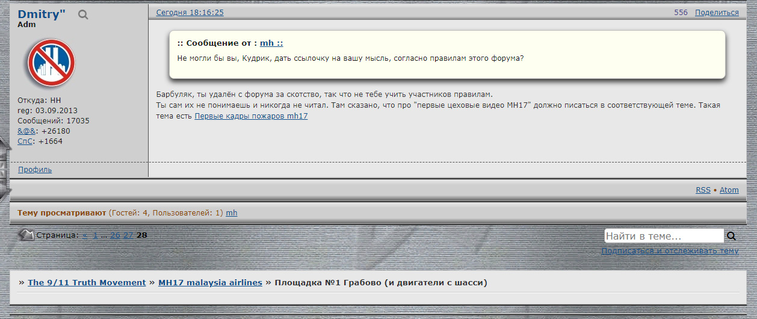This screenshot has height=319, width=757.
Task: Open mh in the viewing users list
Action: click(x=232, y=213)
